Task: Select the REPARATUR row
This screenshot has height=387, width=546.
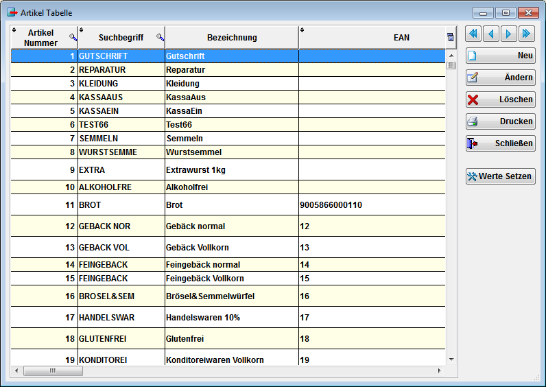Action: (x=228, y=70)
